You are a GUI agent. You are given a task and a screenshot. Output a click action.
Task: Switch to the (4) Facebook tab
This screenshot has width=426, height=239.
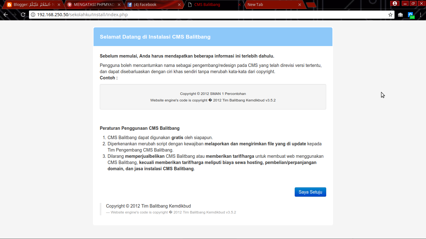(154, 5)
